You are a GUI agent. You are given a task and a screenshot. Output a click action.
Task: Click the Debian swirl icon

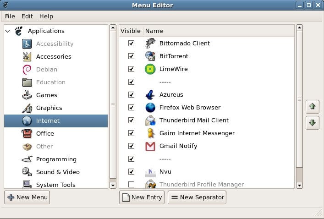pyautogui.click(x=27, y=70)
